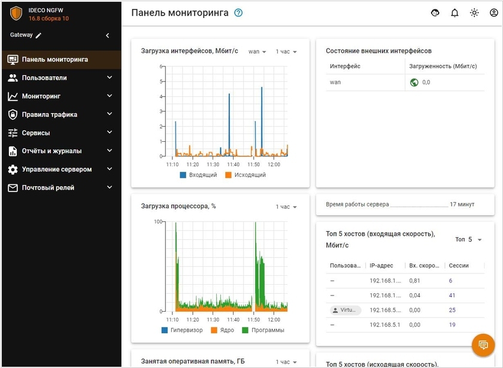
Task: Click the server management gear icon
Action: tap(13, 169)
